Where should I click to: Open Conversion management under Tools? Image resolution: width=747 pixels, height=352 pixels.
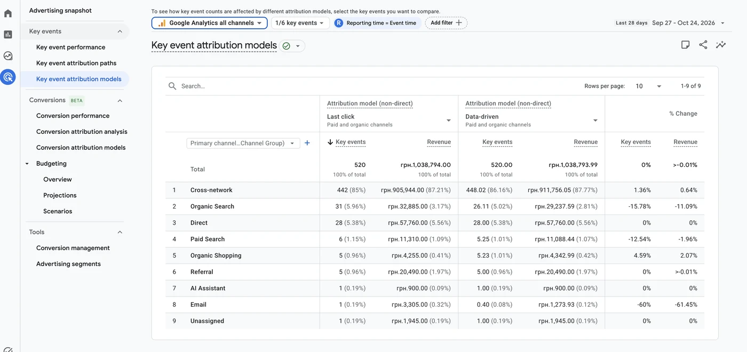[x=73, y=248]
